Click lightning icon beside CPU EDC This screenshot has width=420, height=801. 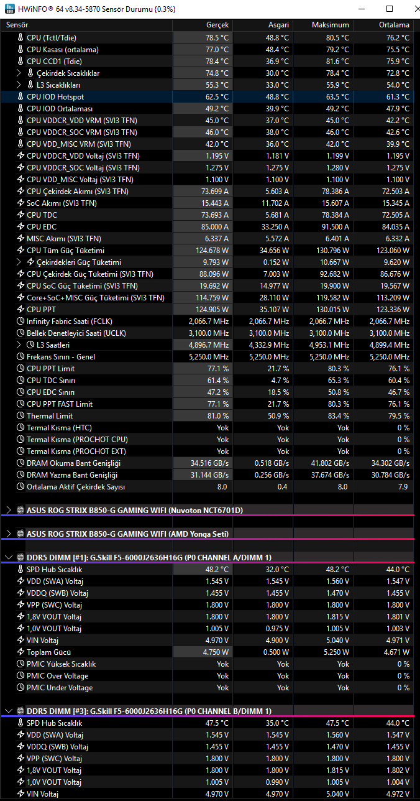[21, 226]
